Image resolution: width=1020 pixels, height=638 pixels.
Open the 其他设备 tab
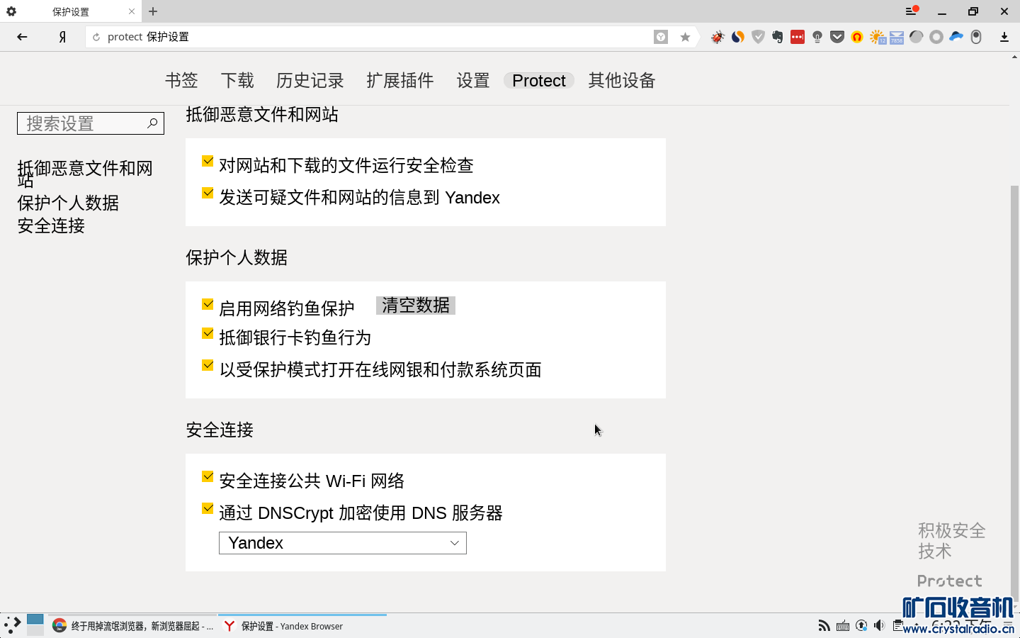click(622, 81)
